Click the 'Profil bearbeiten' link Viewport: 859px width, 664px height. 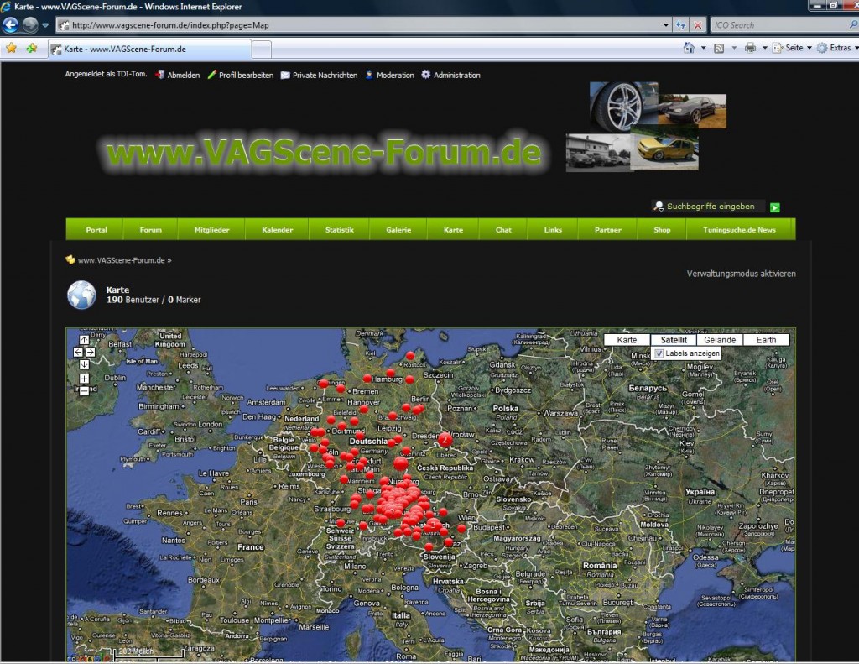(245, 75)
